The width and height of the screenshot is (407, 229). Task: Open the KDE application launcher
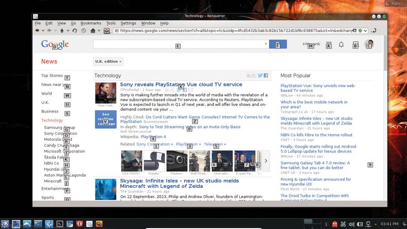point(5,224)
